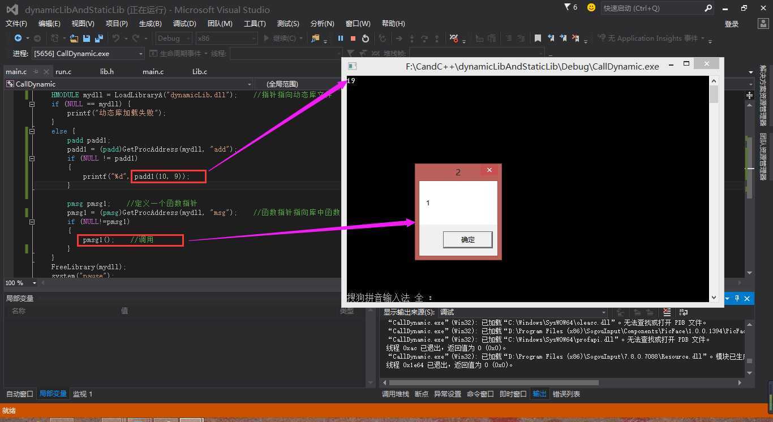Open the CallDynamic project scope dropdown
Image resolution: width=773 pixels, height=422 pixels.
[128, 84]
